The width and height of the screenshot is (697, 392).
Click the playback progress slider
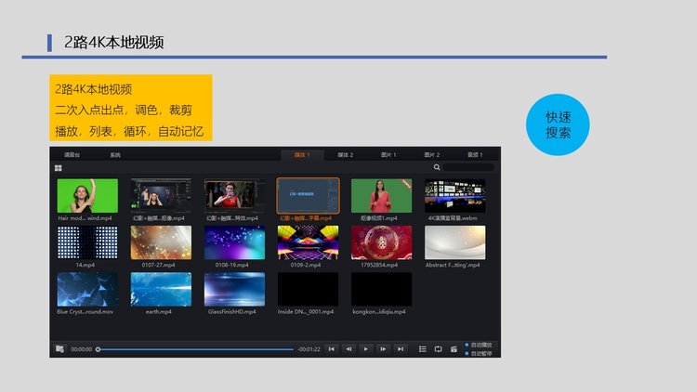pos(195,349)
